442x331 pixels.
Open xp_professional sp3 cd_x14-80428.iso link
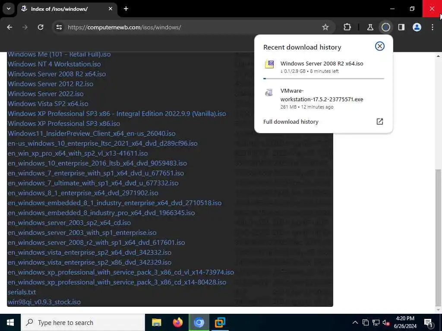click(x=117, y=282)
